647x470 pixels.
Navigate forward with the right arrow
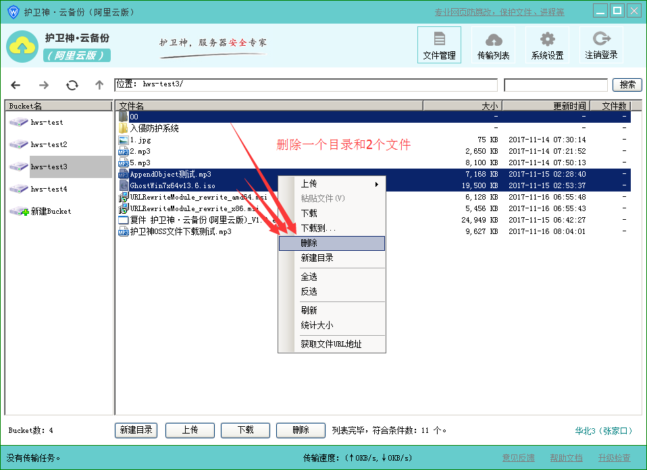(x=44, y=85)
